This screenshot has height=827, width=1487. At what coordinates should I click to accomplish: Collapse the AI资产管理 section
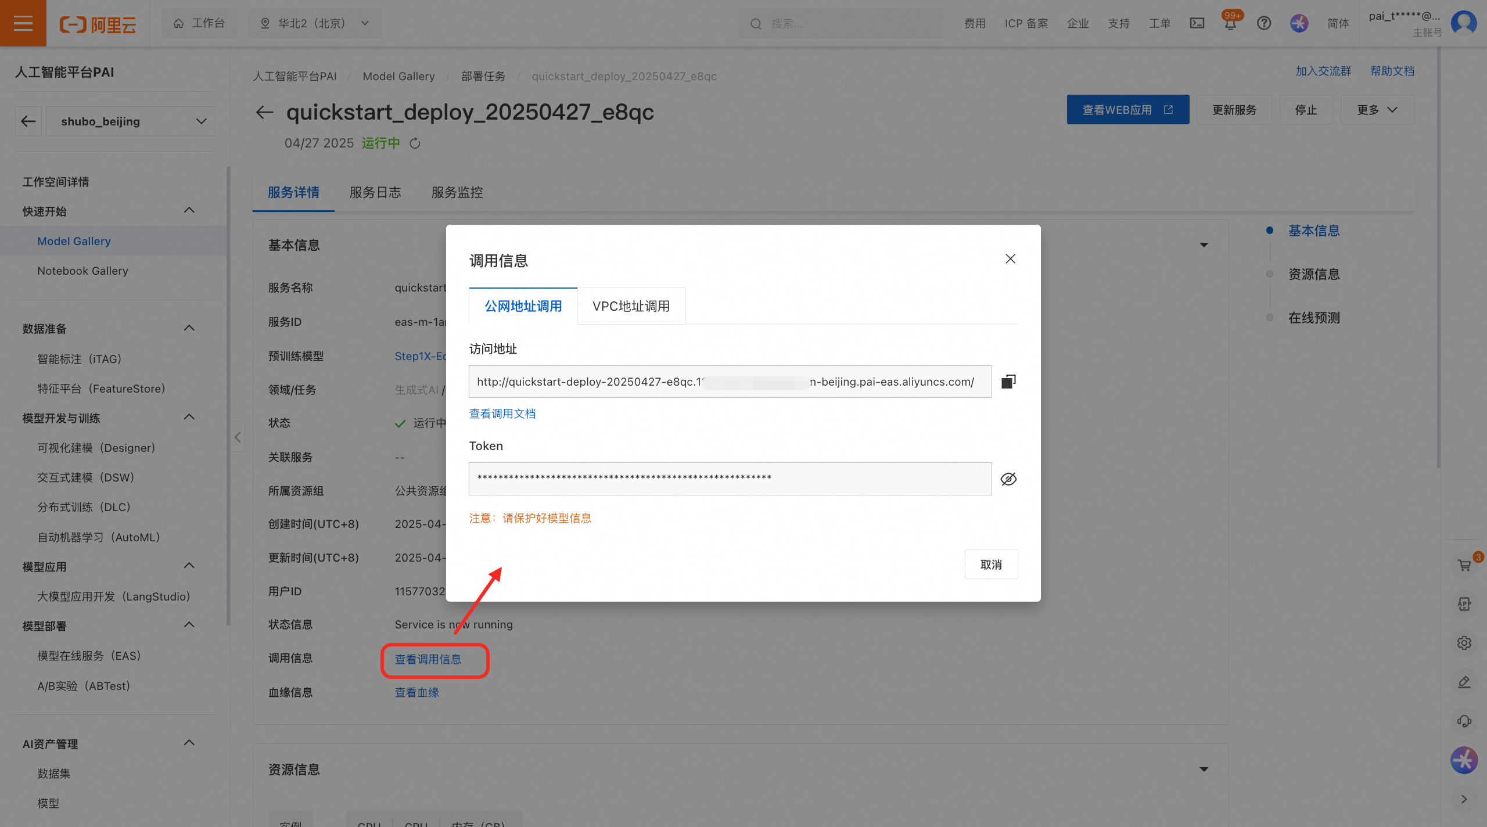(x=189, y=743)
